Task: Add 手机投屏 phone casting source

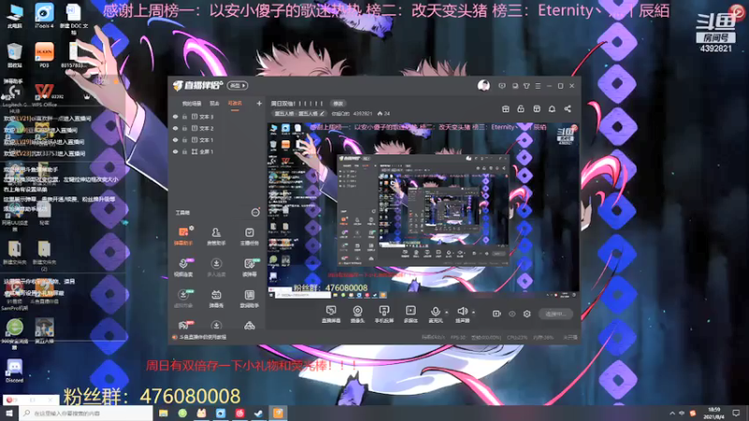Action: 384,314
